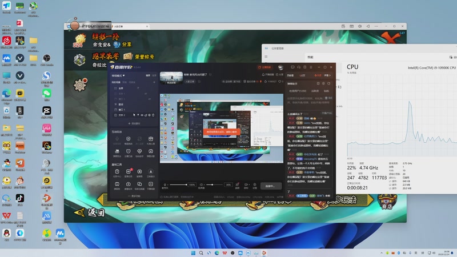Viewport: 457px width, 257px height.
Task: Add a new scene with the plus icon
Action: click(154, 82)
